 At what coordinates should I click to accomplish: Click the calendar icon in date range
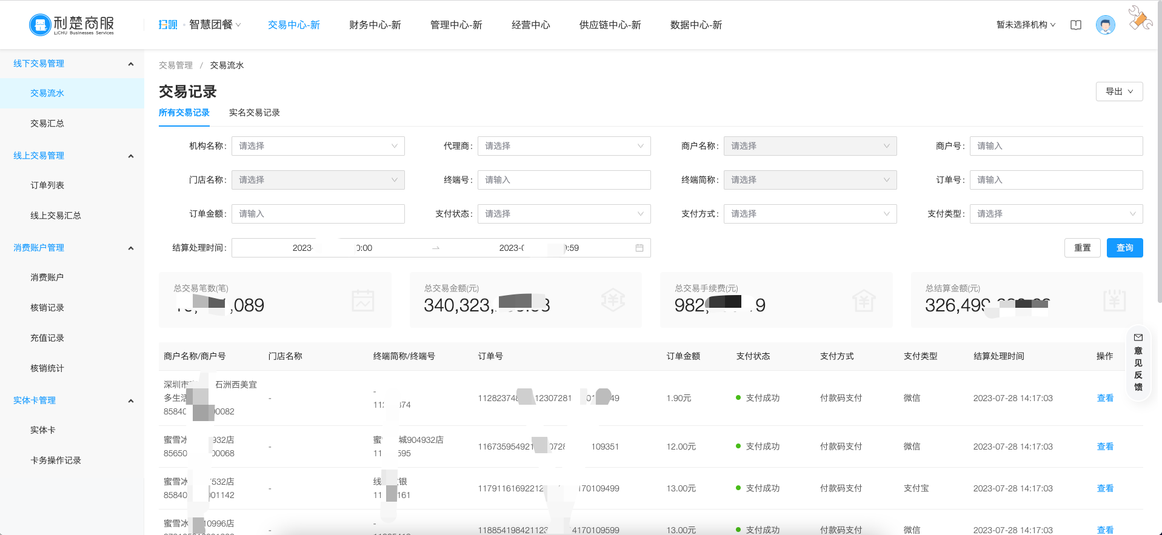[x=639, y=248]
